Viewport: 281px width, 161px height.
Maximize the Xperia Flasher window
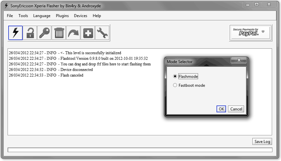257,5
